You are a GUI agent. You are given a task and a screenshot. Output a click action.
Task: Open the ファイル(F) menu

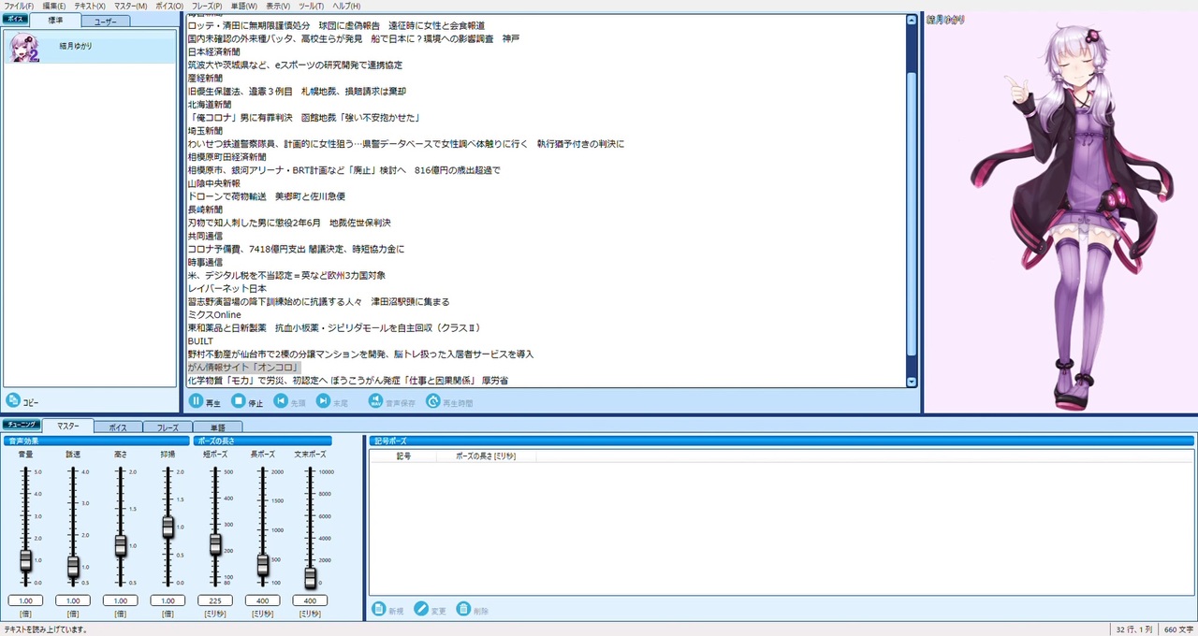pos(18,6)
